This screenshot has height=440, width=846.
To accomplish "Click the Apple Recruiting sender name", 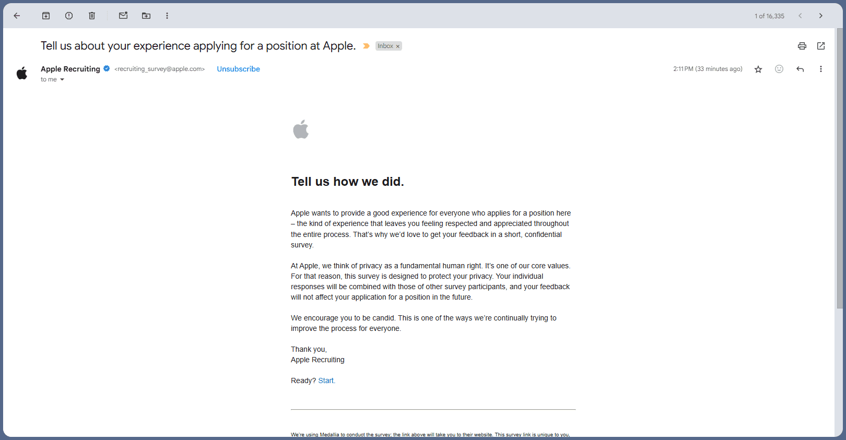I will [x=70, y=69].
